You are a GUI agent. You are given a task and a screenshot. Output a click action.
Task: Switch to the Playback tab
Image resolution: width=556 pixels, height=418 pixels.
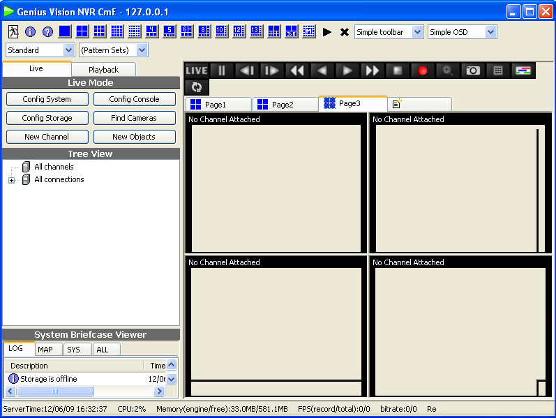103,70
